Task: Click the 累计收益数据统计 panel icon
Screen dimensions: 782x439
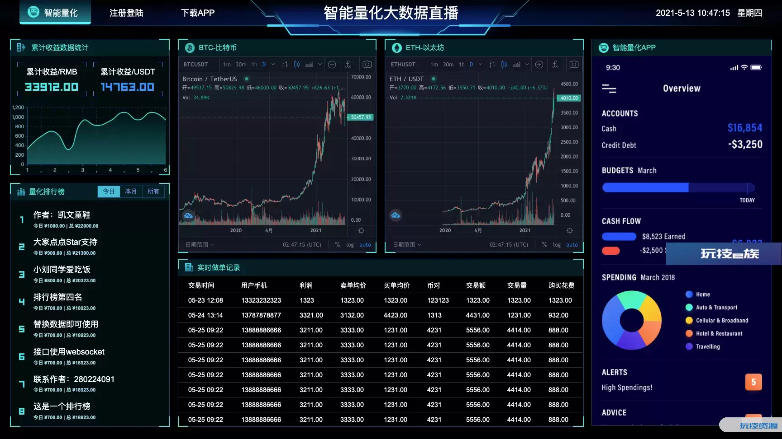Action: (21, 47)
